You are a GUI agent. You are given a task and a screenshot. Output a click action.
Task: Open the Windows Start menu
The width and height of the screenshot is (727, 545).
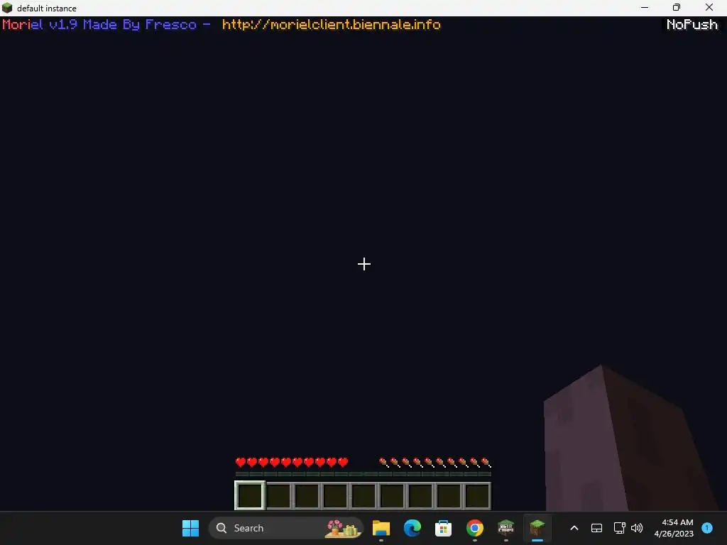pyautogui.click(x=190, y=528)
